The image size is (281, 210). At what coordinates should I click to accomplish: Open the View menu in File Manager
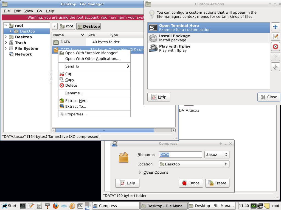(x=29, y=11)
